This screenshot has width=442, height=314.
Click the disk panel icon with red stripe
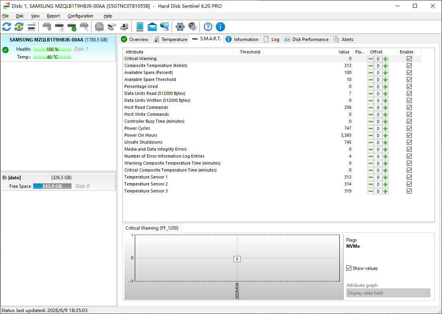[x=31, y=27]
